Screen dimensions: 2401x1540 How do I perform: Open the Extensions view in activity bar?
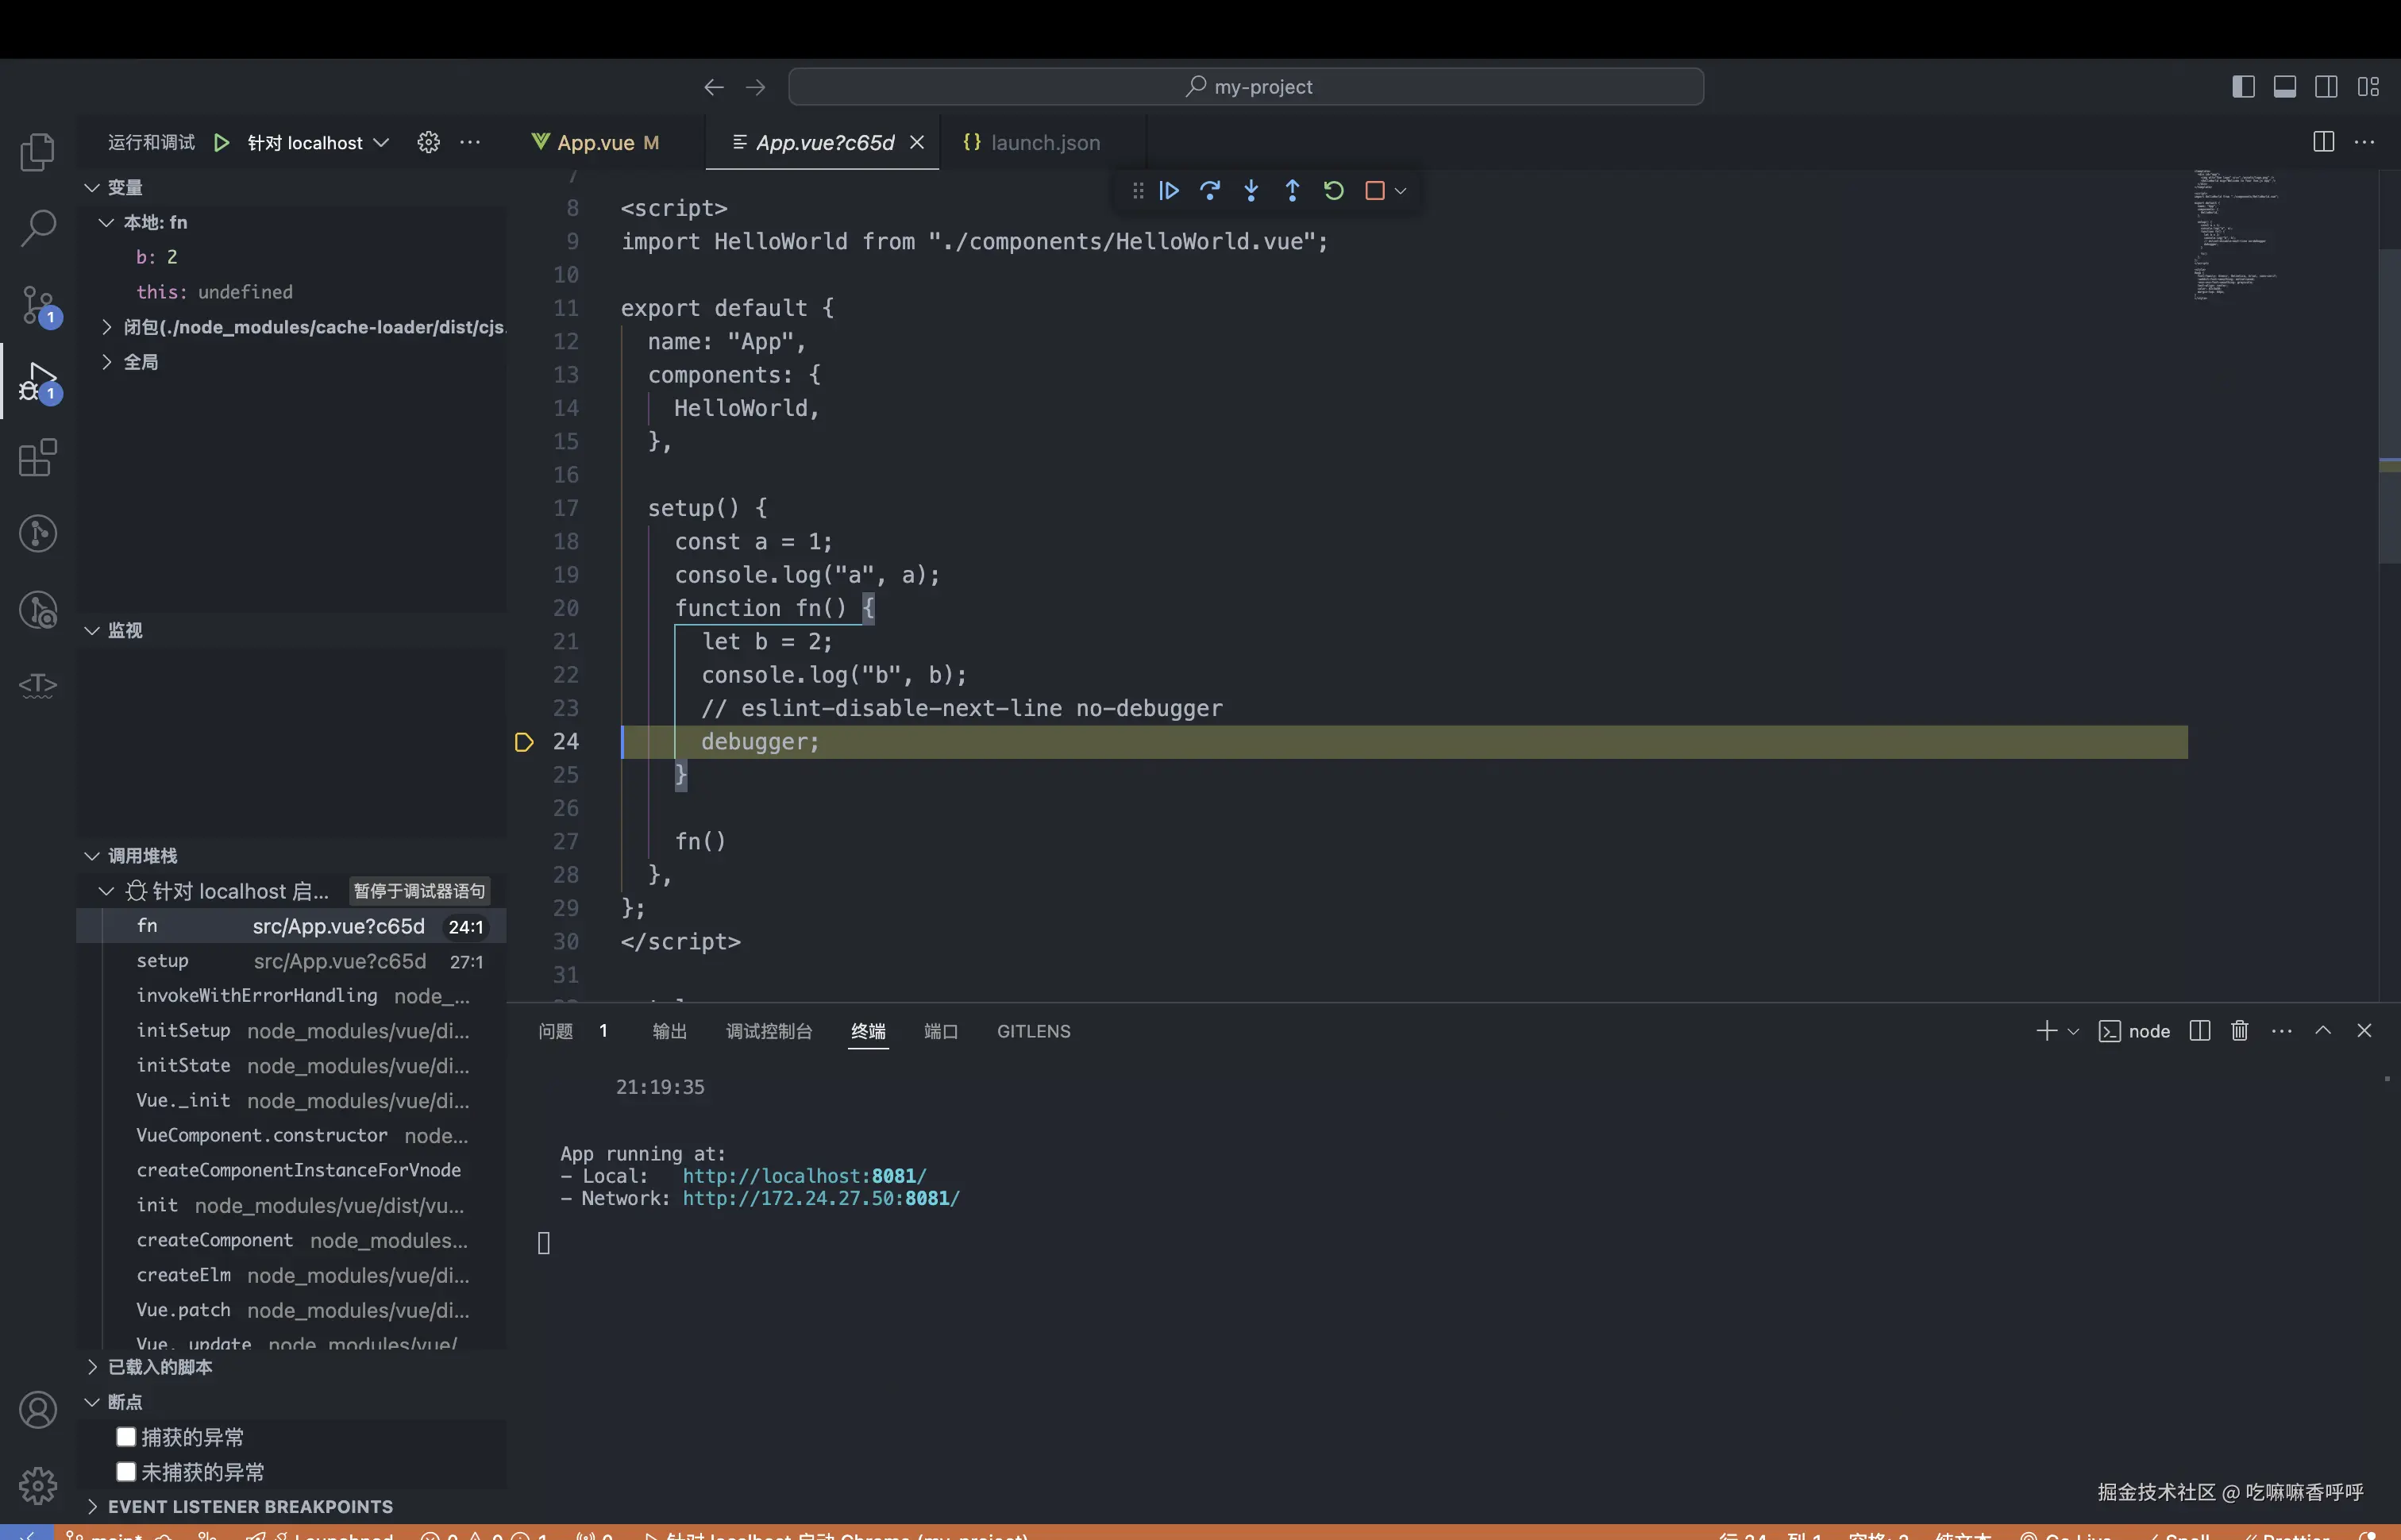38,458
